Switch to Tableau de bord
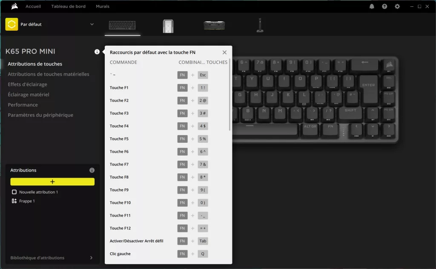This screenshot has width=436, height=269. pyautogui.click(x=69, y=6)
